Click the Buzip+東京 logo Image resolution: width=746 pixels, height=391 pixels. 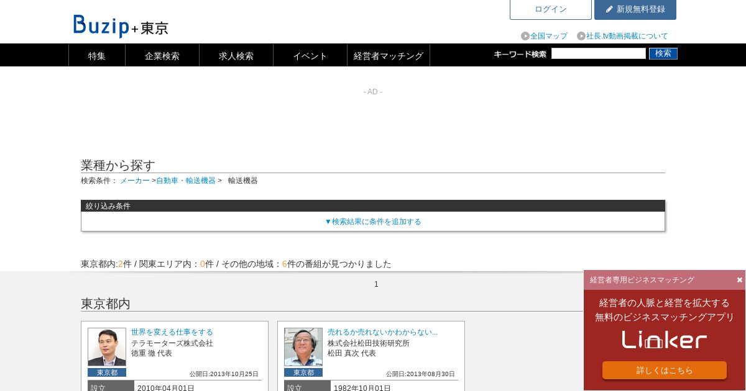coord(121,26)
